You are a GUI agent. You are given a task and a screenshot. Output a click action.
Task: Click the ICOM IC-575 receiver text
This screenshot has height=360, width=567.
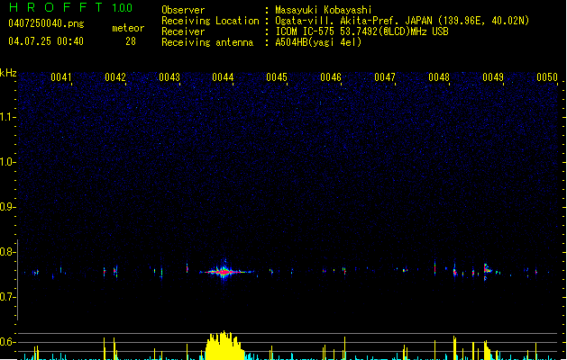pos(361,31)
